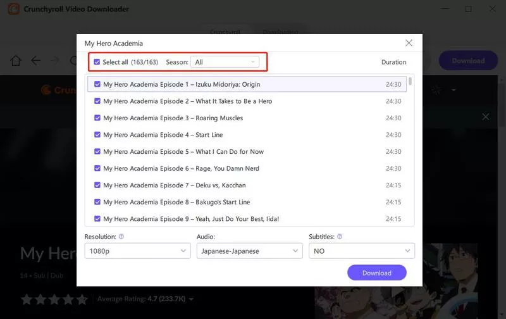Uncheck Episode 2 – What It Takes to Be a Hero
The width and height of the screenshot is (506, 319).
(x=97, y=101)
